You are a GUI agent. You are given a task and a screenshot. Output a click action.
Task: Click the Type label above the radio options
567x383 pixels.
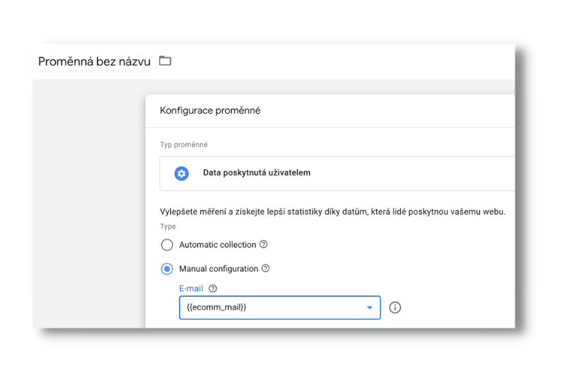coord(167,227)
